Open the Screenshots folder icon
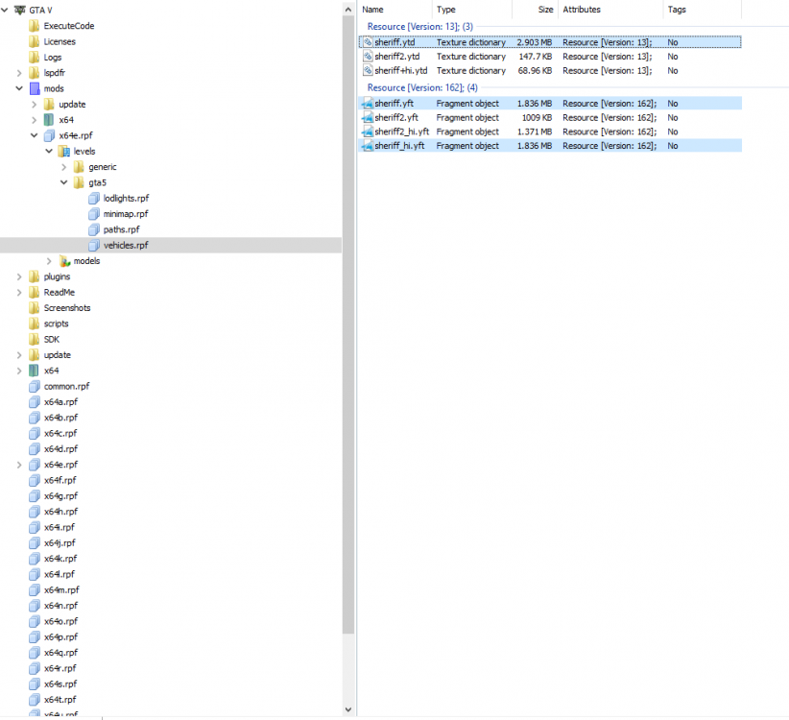The height and width of the screenshot is (720, 789). (x=35, y=307)
